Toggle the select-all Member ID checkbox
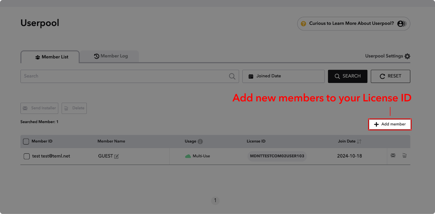The image size is (435, 214). [26, 141]
